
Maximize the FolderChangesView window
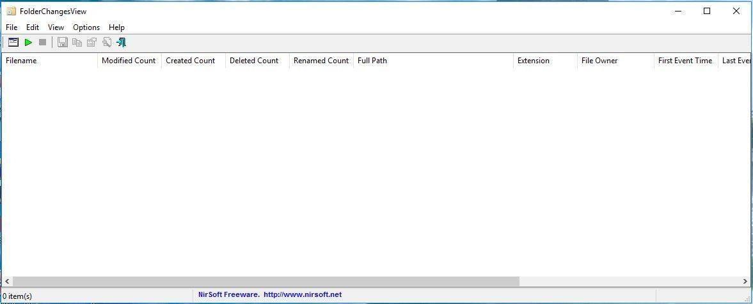[x=706, y=11]
